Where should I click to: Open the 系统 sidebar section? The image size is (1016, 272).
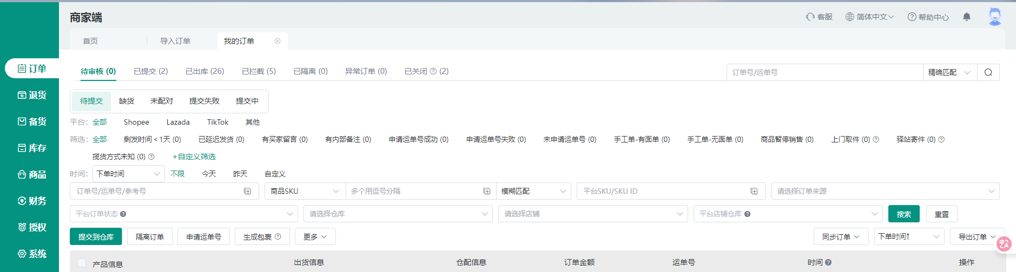pos(31,254)
